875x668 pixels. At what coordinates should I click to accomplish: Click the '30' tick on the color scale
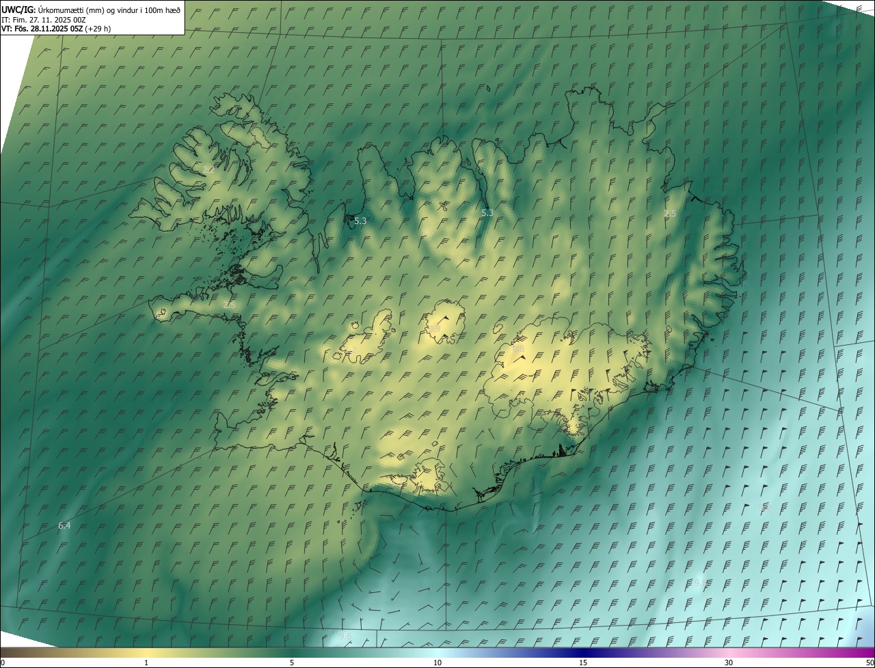(x=729, y=663)
